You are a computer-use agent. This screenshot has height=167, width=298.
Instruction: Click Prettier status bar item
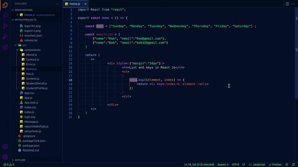tap(275, 165)
